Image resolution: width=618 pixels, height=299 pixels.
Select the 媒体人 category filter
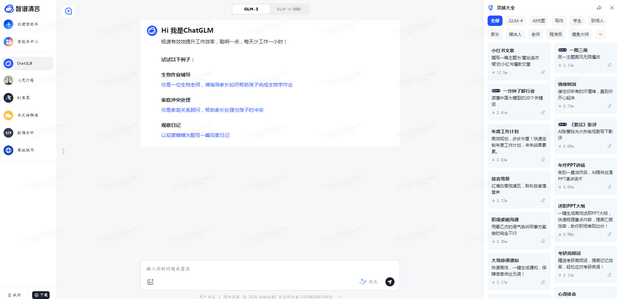click(x=515, y=34)
